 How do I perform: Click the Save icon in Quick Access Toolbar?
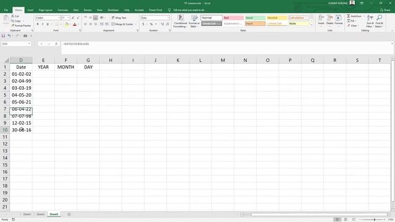click(x=3, y=36)
